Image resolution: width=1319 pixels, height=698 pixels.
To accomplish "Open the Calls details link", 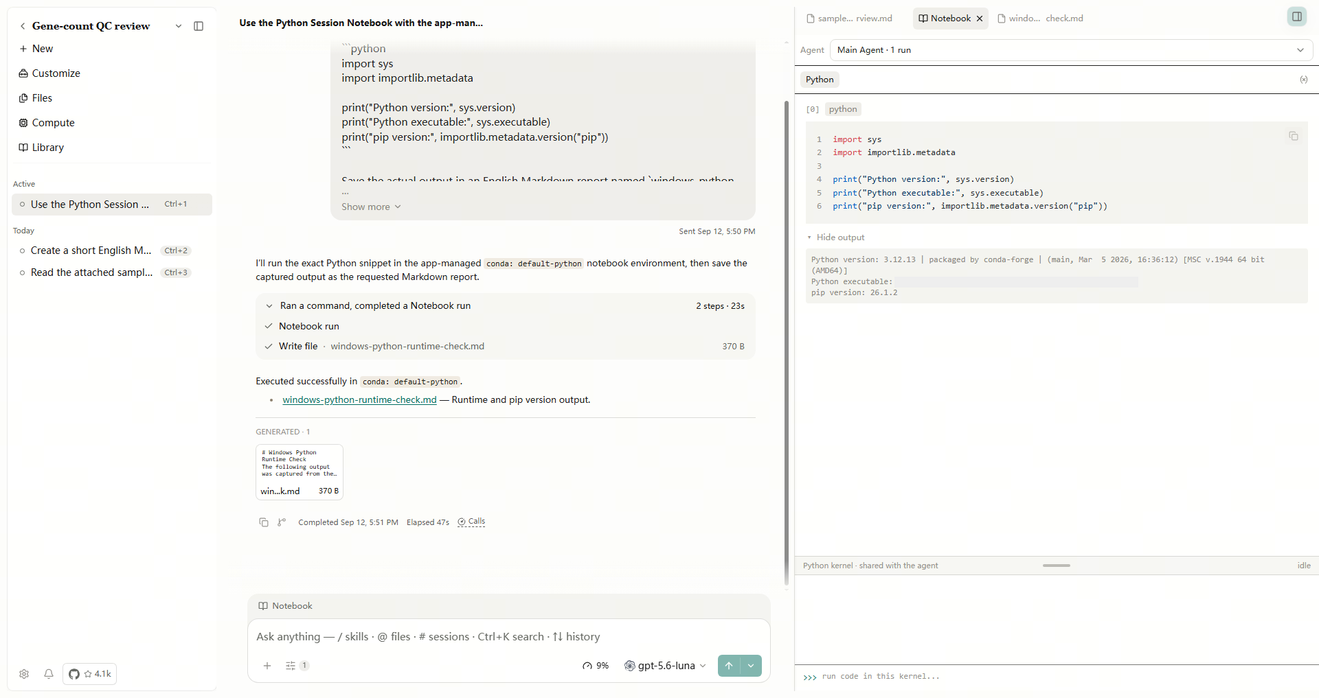I will tap(472, 522).
